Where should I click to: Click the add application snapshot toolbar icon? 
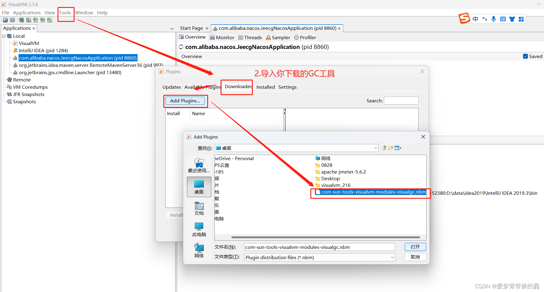pyautogui.click(x=50, y=20)
